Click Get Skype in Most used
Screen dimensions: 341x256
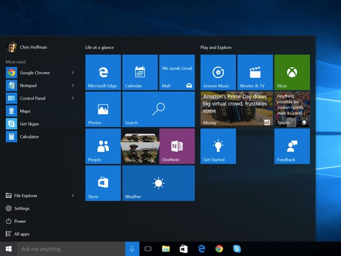pos(41,124)
